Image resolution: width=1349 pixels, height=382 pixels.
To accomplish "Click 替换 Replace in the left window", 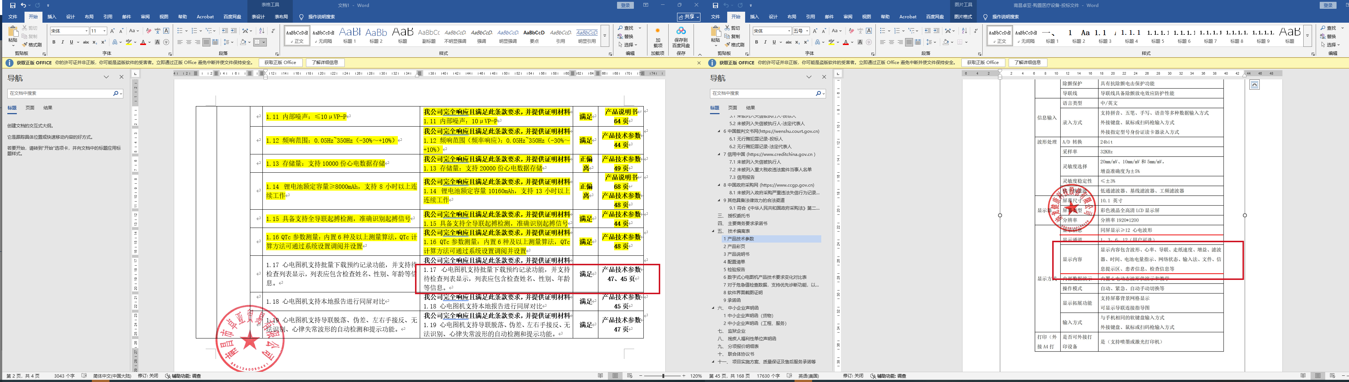I will point(626,37).
